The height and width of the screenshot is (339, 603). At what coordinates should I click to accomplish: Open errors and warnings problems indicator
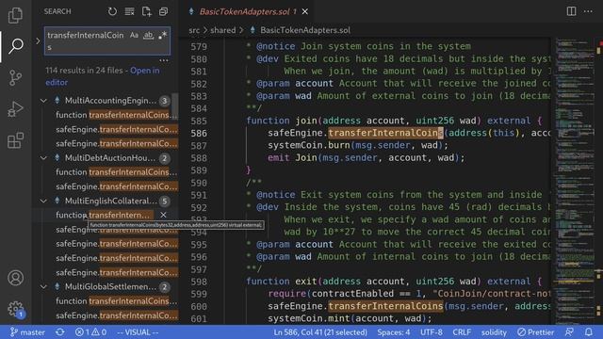pos(90,332)
